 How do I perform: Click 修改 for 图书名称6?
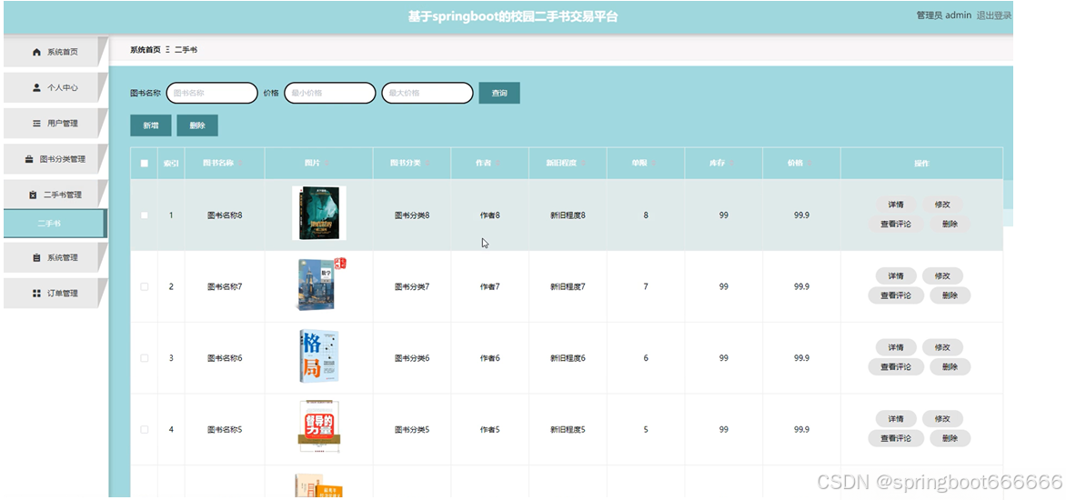(942, 347)
